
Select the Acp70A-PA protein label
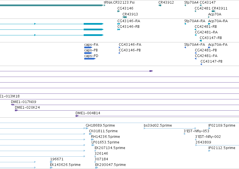[x=218, y=45]
